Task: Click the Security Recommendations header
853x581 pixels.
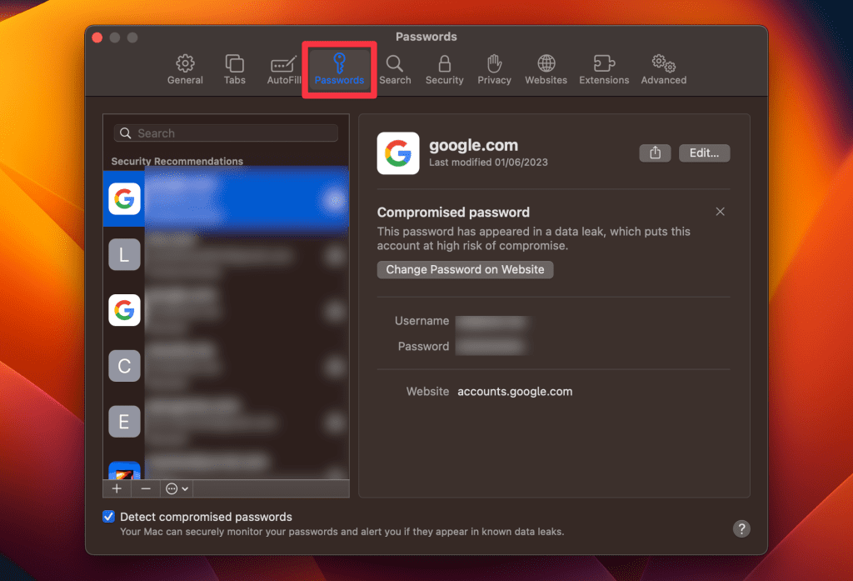Action: [177, 161]
